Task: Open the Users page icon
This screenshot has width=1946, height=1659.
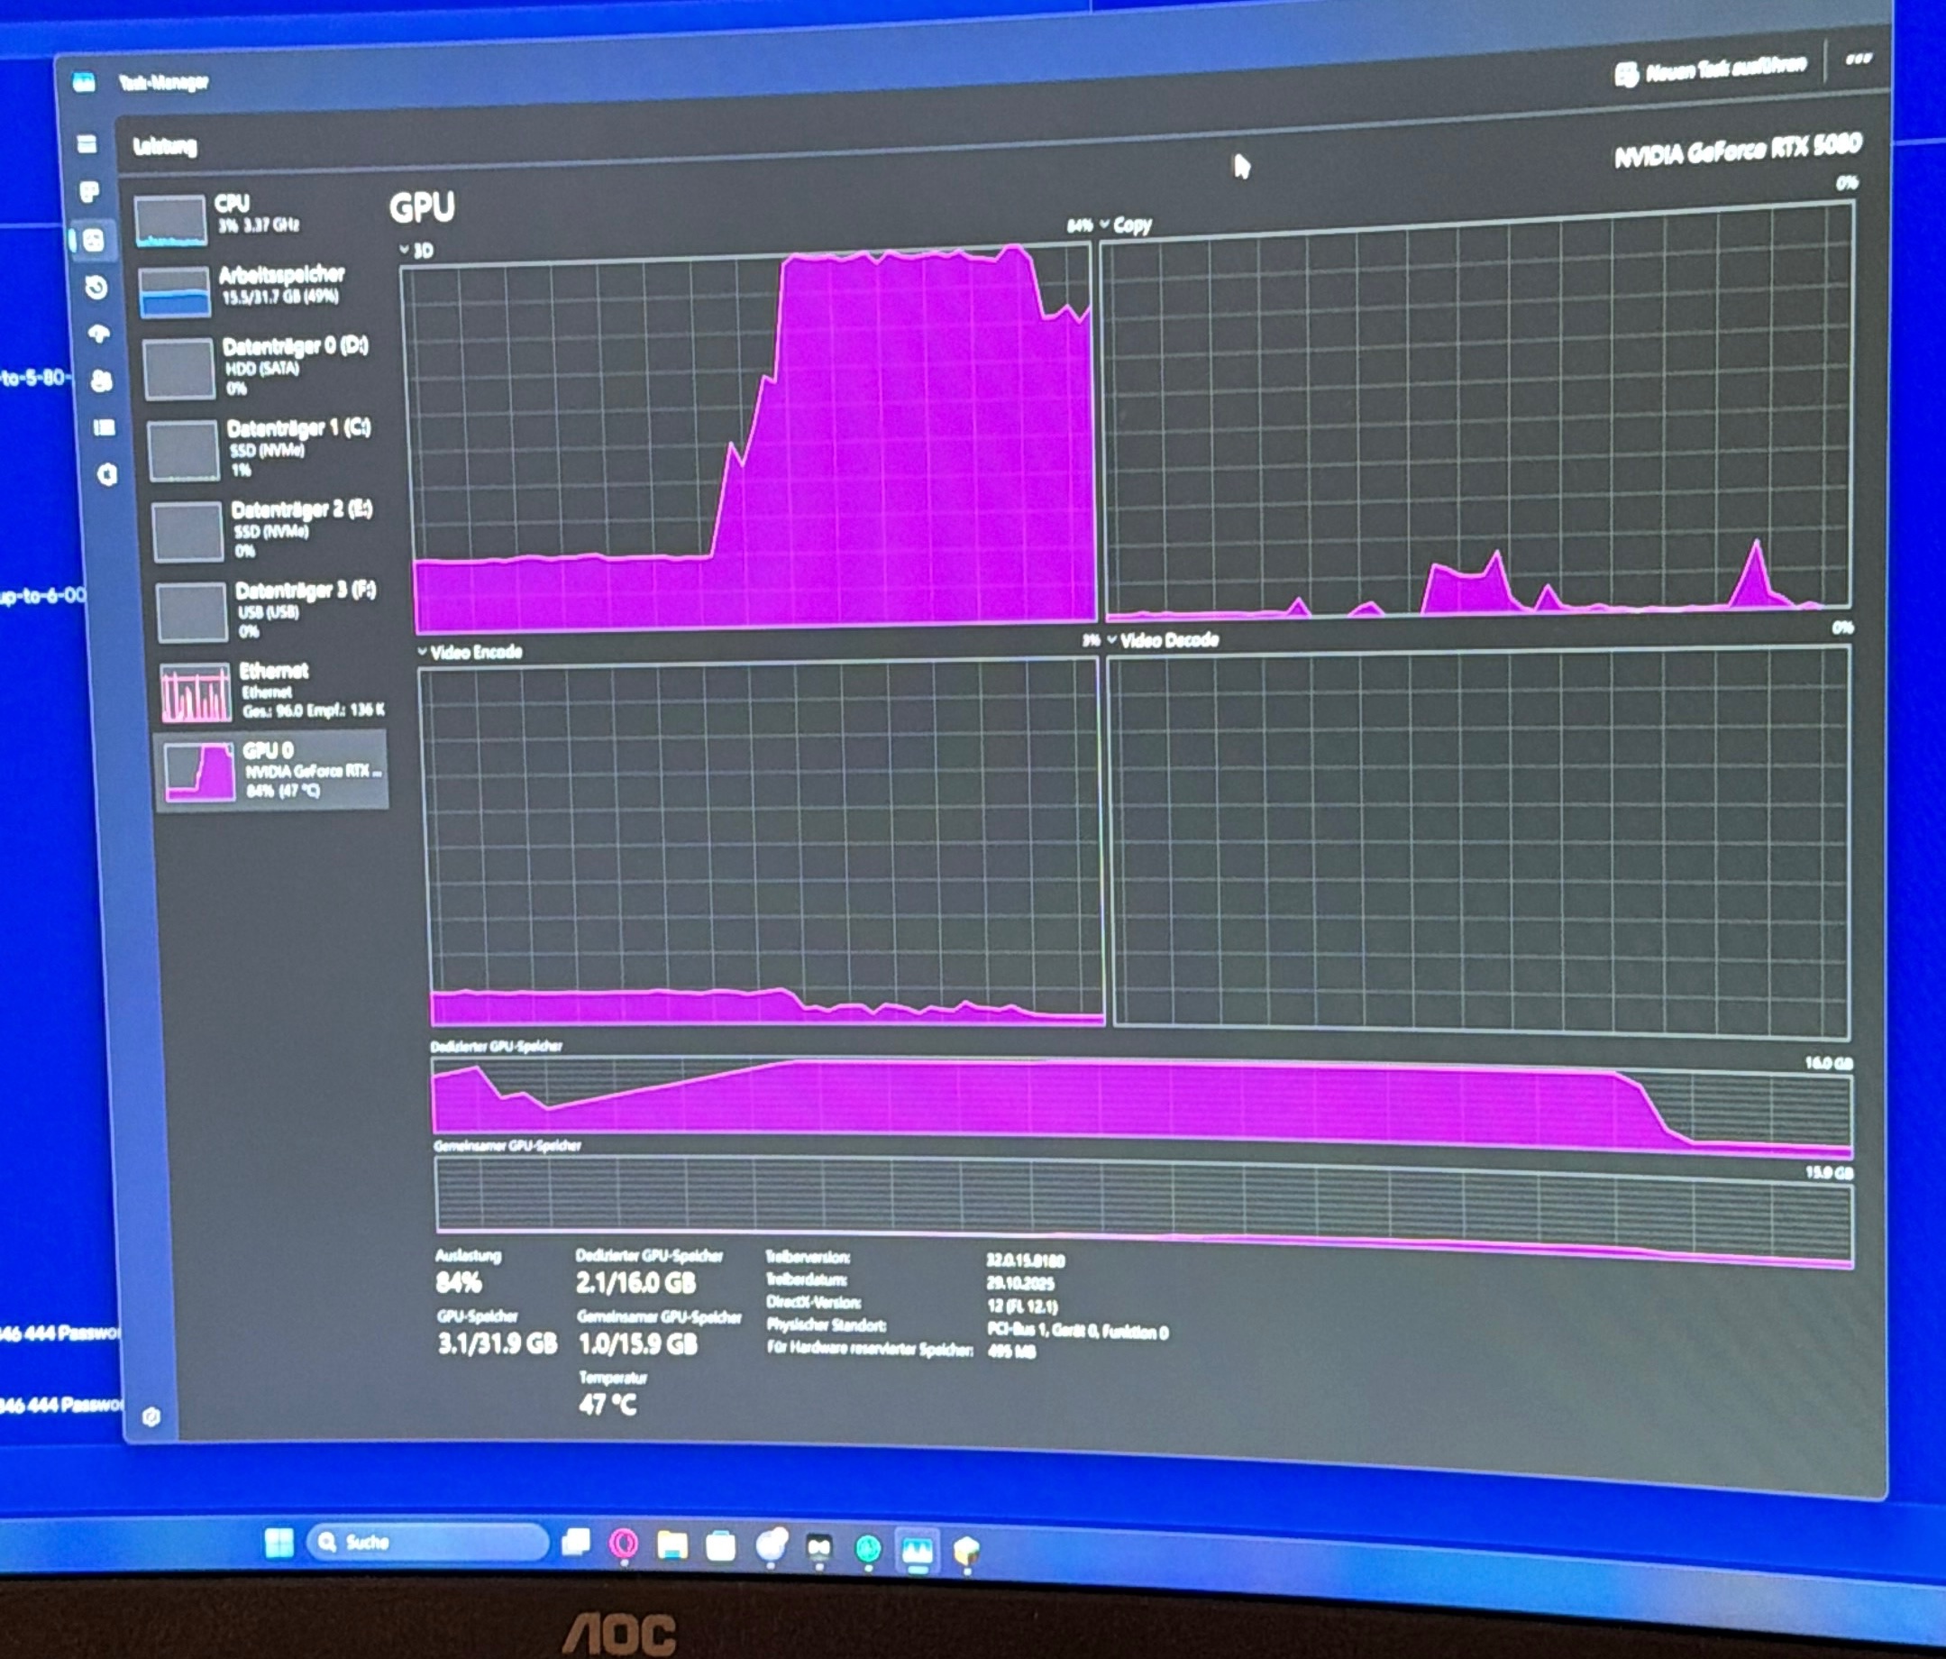Action: [x=102, y=380]
